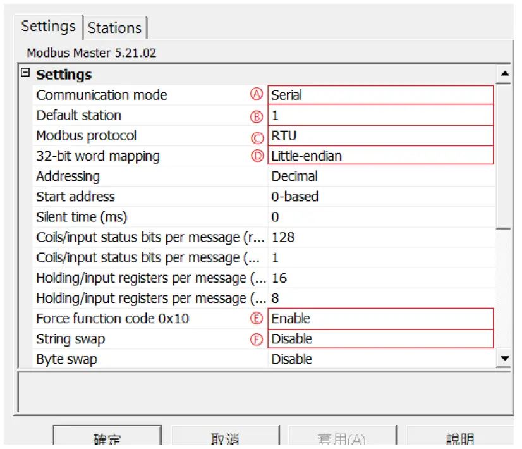This screenshot has width=522, height=449.
Task: Select the Modbus protocol label
Action: tap(87, 135)
